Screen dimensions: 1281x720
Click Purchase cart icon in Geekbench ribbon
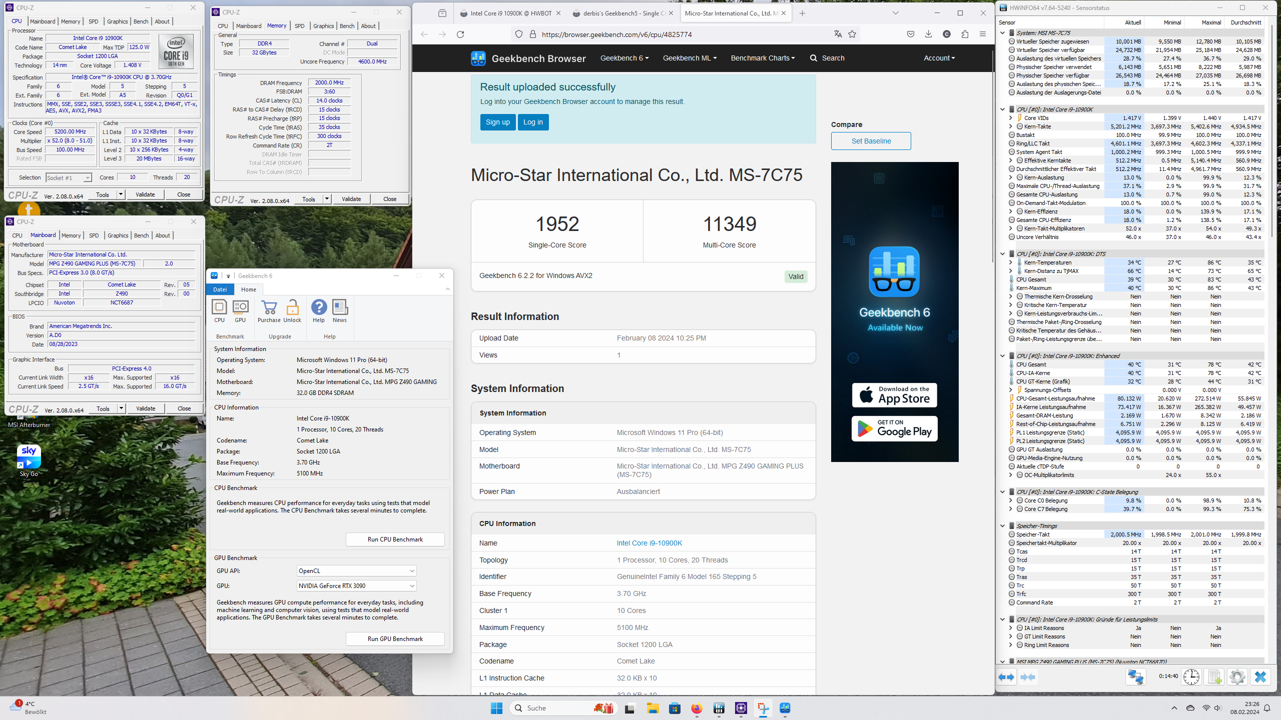(269, 311)
